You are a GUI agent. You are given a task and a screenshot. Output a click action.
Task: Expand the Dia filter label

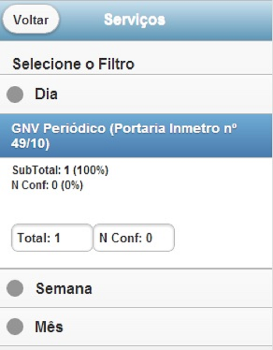point(46,94)
